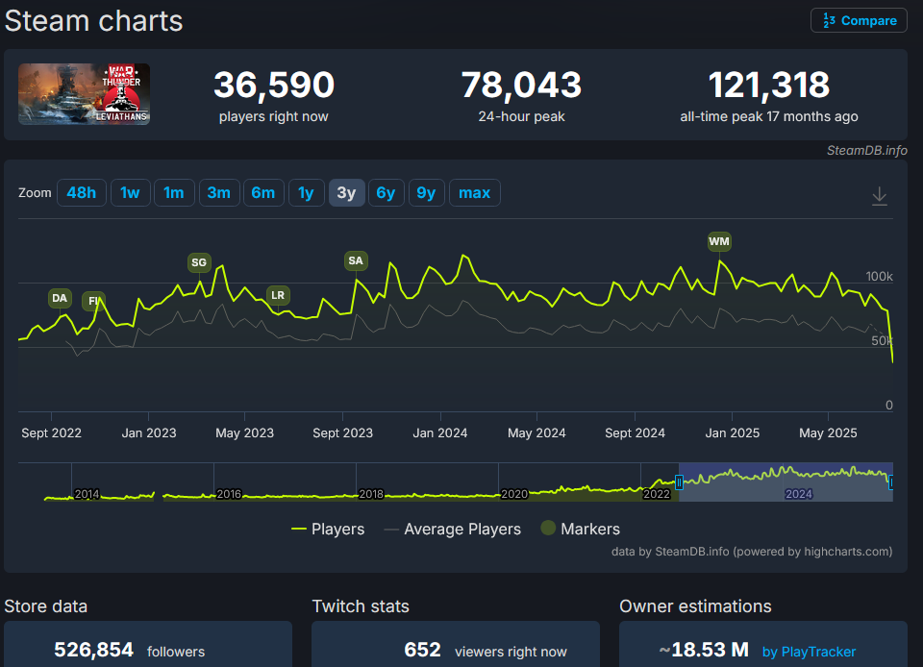
Task: Click the SG chart marker
Action: (199, 262)
